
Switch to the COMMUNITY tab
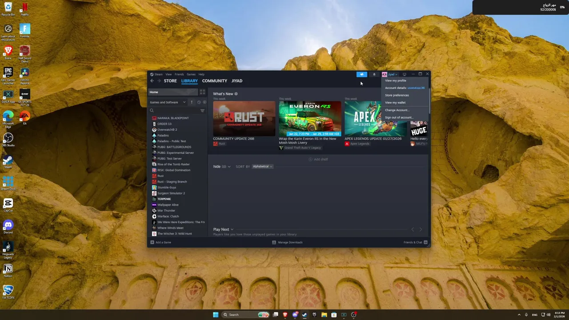pos(215,81)
